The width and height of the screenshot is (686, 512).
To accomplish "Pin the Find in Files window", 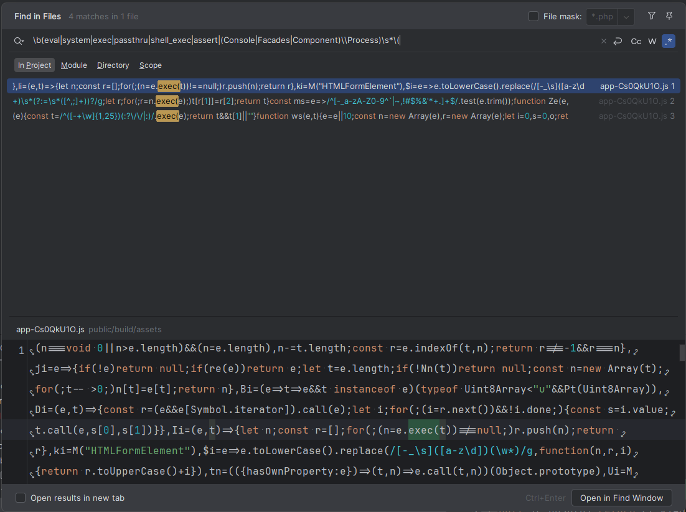I will 669,16.
